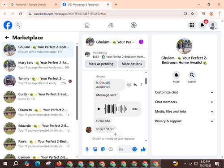Expand Chat members section

(x=184, y=102)
